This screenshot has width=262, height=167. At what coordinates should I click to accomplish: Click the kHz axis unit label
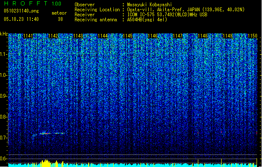[x=4, y=34]
